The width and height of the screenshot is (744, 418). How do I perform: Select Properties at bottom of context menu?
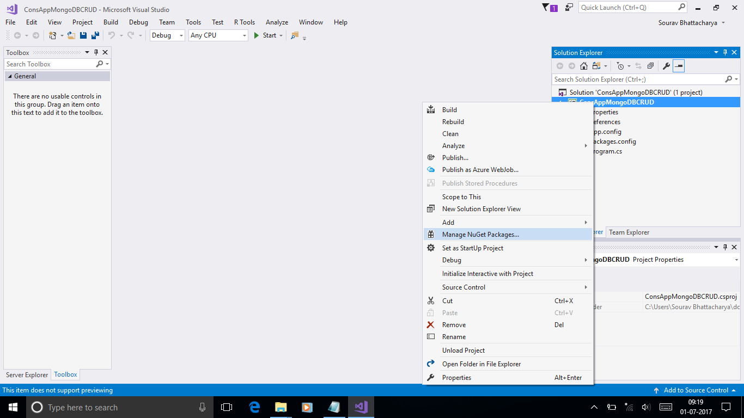[508, 377]
